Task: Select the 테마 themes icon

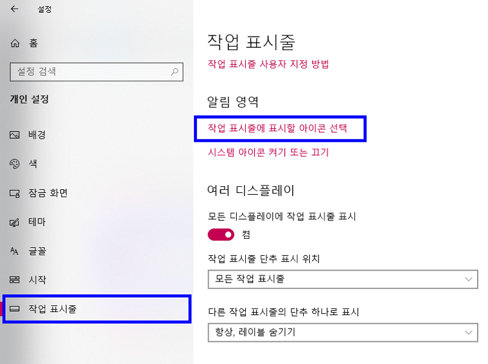Action: click(x=15, y=222)
